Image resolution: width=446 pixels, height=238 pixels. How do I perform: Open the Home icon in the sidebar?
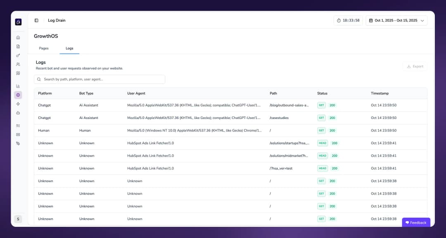18,37
